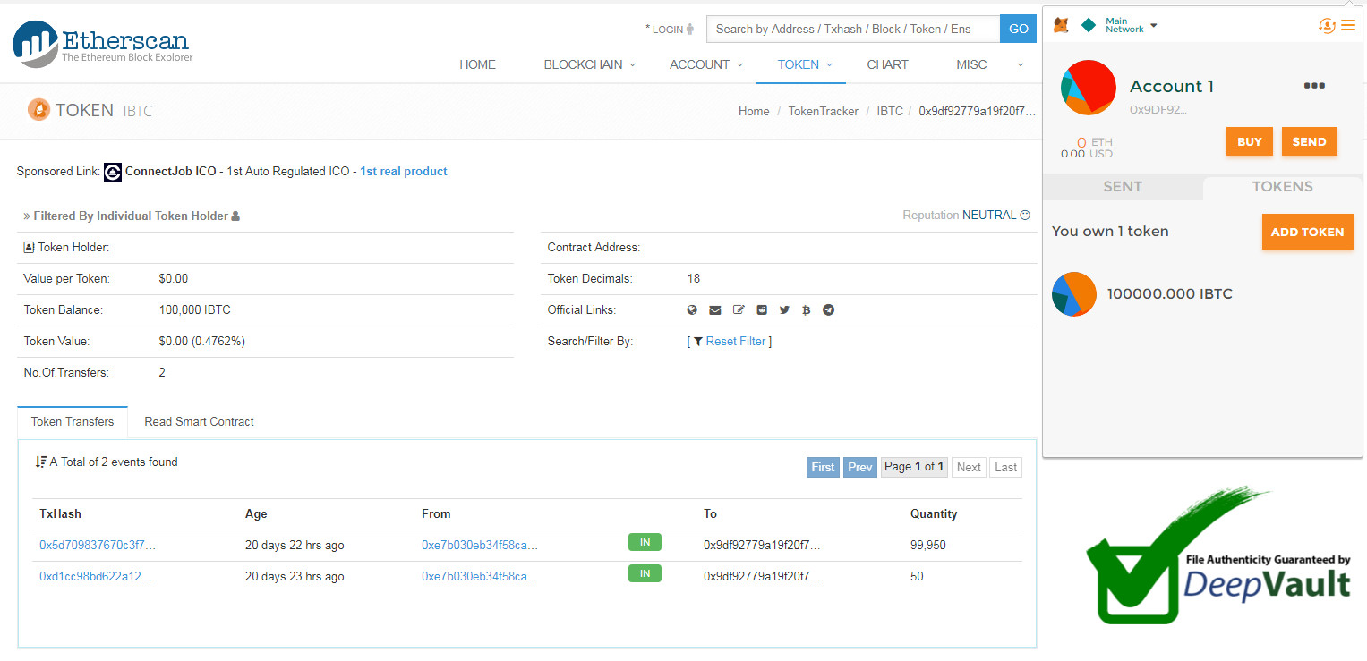The width and height of the screenshot is (1367, 661).
Task: Click the BUY button in MetaMask
Action: (1250, 142)
